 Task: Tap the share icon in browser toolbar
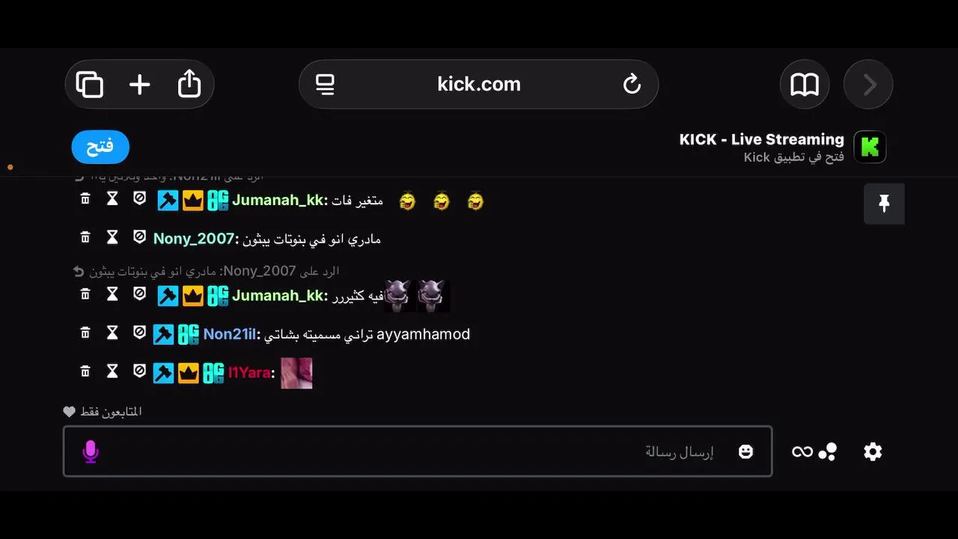click(x=189, y=83)
